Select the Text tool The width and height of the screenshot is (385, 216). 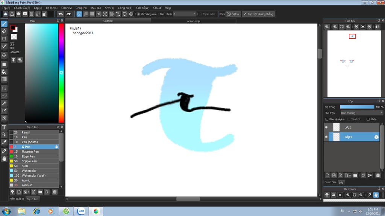click(x=4, y=127)
